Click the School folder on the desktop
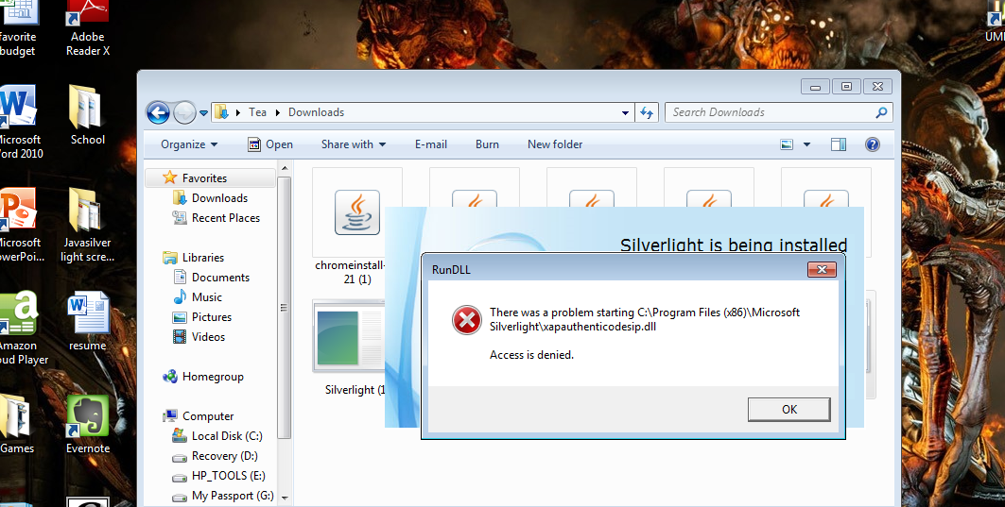Viewport: 1005px width, 507px height. click(x=87, y=115)
